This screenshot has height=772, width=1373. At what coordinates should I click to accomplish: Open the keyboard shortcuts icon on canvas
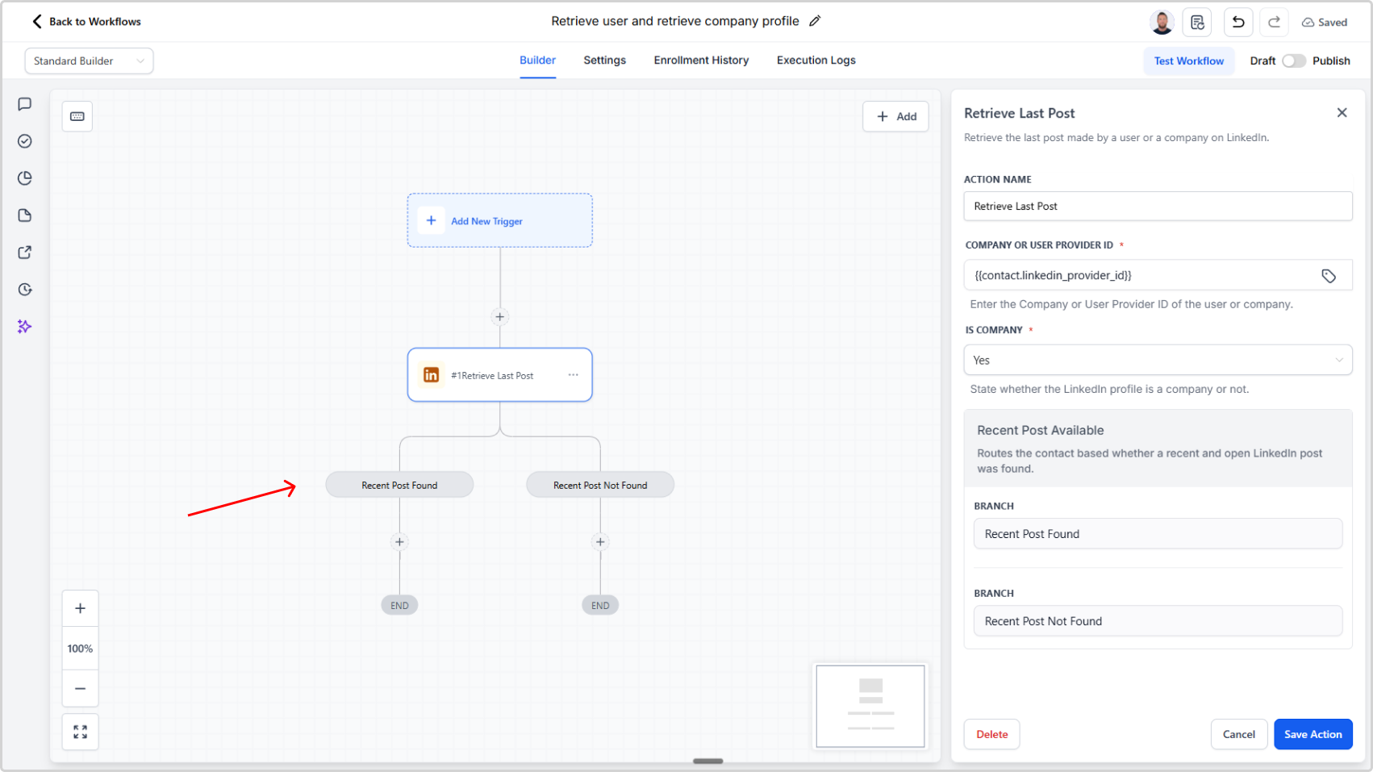(x=77, y=116)
